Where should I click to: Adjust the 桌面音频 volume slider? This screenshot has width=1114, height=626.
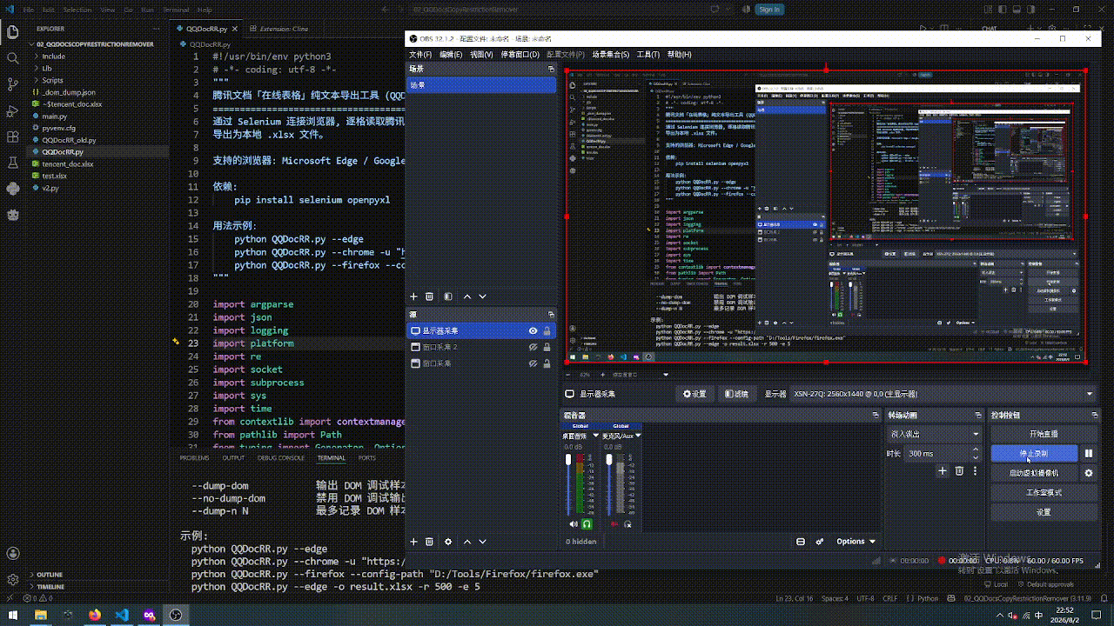tap(568, 459)
